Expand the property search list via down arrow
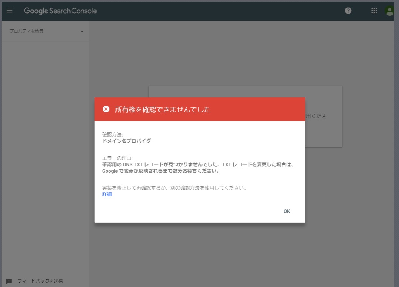Viewport: 399px width, 287px height. (x=82, y=31)
